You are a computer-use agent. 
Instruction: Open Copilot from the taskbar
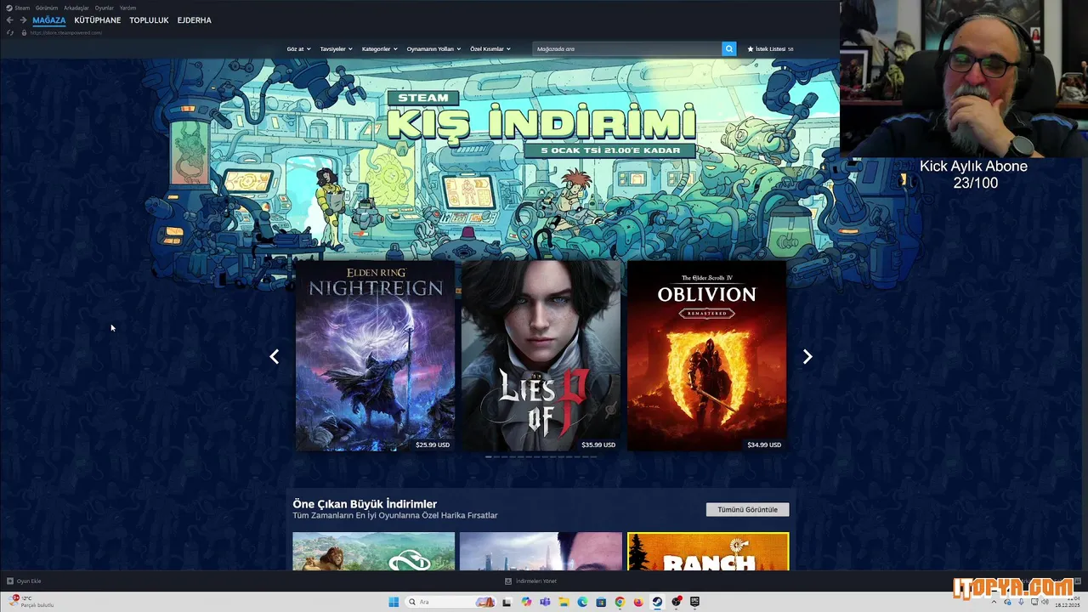coord(526,602)
